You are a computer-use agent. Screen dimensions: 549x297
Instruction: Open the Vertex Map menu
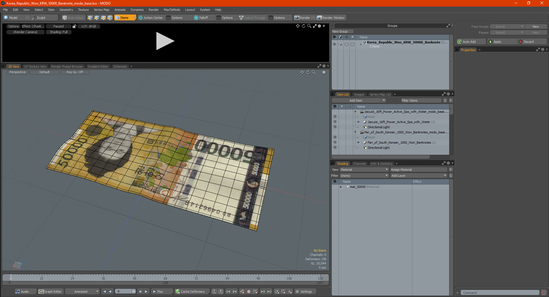[x=102, y=10]
